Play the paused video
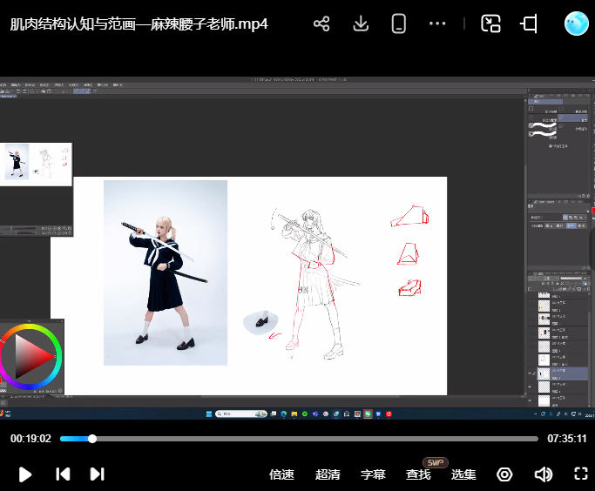This screenshot has height=491, width=595. [25, 474]
